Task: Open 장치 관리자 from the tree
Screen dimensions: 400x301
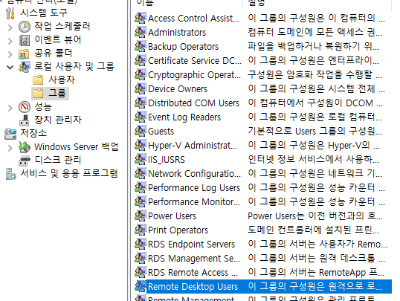Action: [x=58, y=120]
